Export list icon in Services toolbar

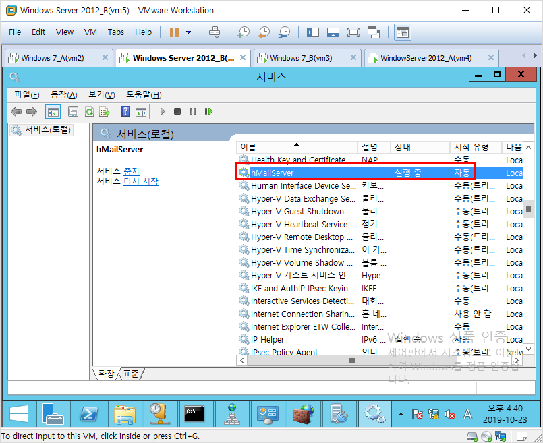(105, 111)
